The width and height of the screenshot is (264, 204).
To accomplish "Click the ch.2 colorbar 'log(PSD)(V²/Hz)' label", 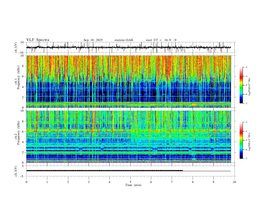I will tap(250, 142).
